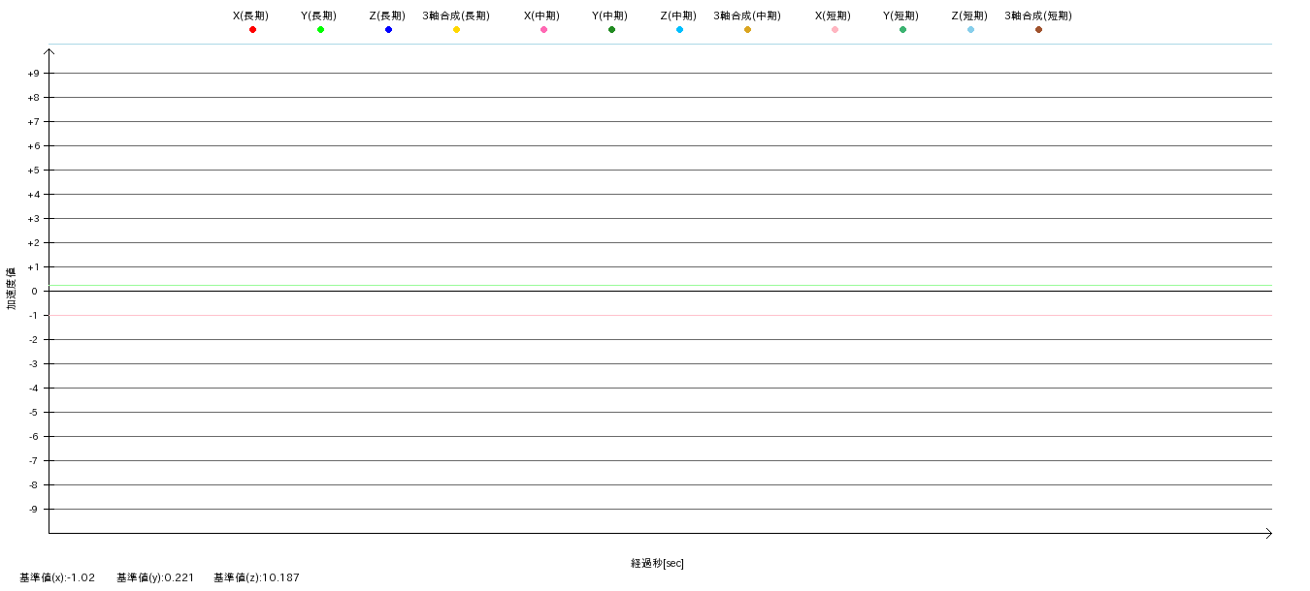
Task: Select the 基準値(y):0.221 text
Action: 155,577
